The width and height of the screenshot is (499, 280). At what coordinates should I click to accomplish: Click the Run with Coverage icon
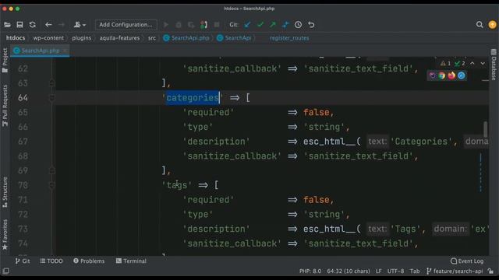click(x=191, y=25)
